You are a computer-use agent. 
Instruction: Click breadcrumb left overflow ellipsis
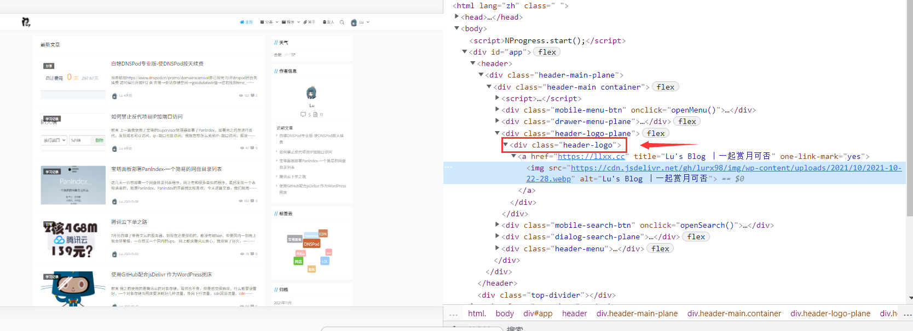[x=453, y=314]
